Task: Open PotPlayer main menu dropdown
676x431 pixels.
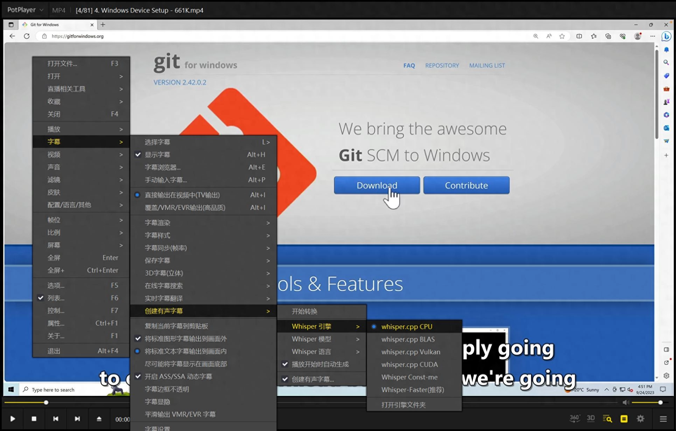Action: (x=25, y=10)
